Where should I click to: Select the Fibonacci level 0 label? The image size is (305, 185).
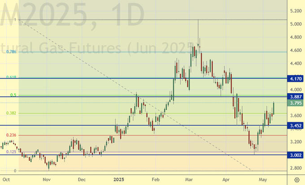click(15, 171)
